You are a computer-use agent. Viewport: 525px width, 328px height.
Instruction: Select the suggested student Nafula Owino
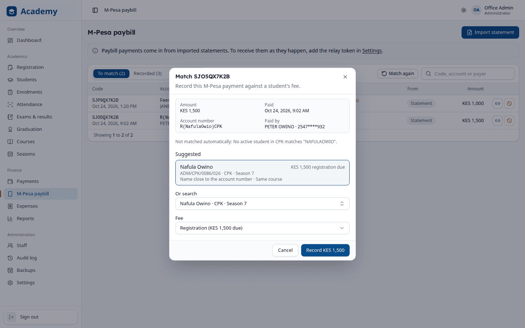click(x=262, y=173)
